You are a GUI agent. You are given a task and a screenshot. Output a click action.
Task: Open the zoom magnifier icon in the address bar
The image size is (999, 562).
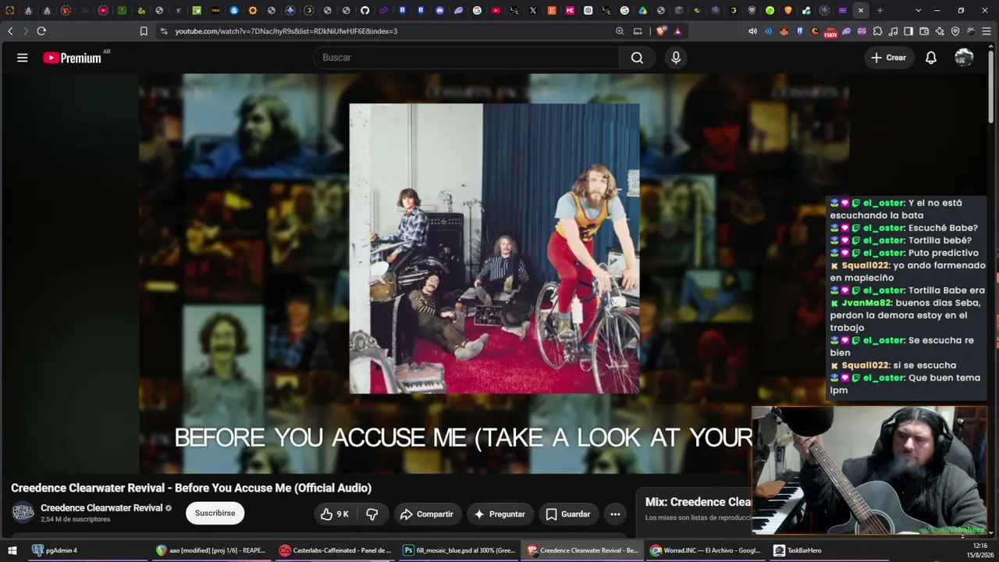pyautogui.click(x=620, y=31)
